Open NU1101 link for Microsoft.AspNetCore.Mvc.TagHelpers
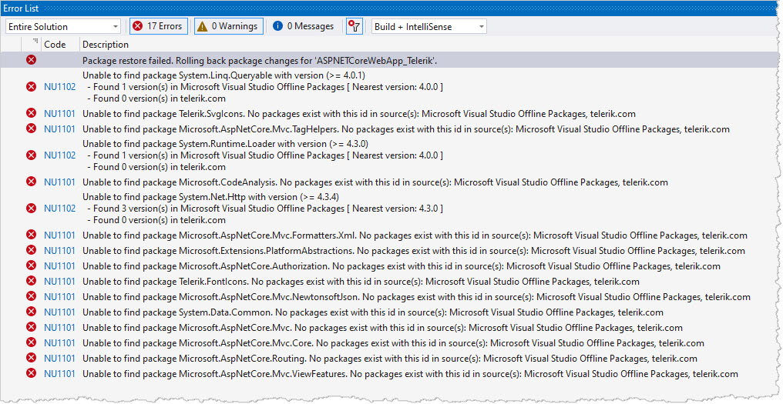The image size is (783, 404). coord(59,129)
